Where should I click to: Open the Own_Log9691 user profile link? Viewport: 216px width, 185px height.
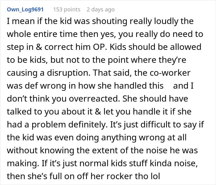point(25,10)
